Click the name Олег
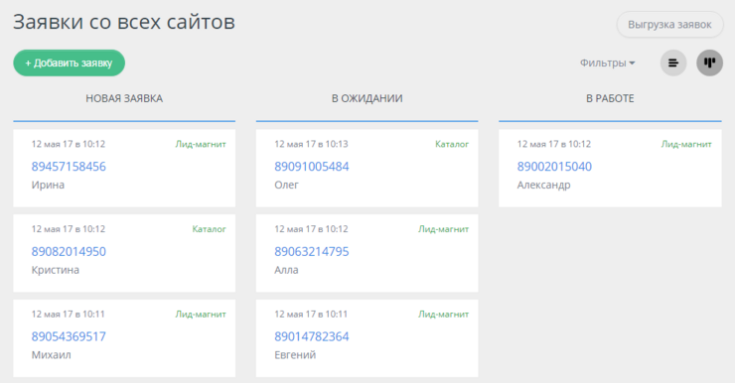This screenshot has height=383, width=735. click(x=286, y=185)
